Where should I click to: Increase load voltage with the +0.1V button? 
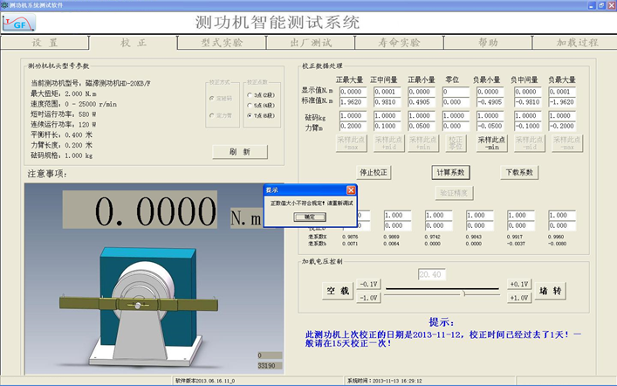[x=517, y=284]
